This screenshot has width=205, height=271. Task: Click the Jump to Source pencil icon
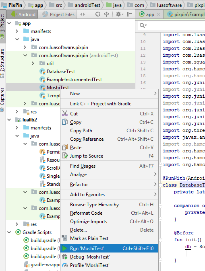(x=65, y=156)
